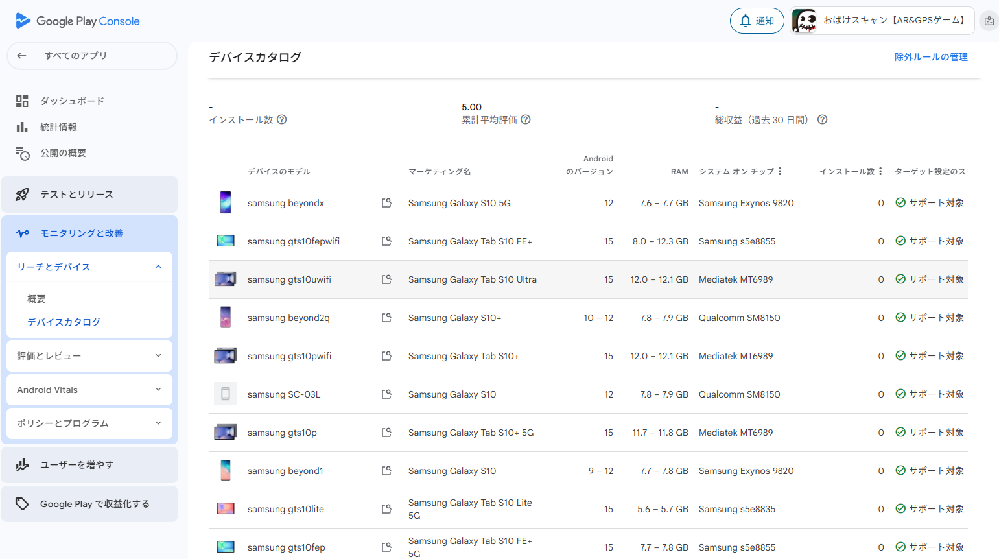The width and height of the screenshot is (999, 559).
Task: Select テストとリリース in the sidebar
Action: [76, 195]
